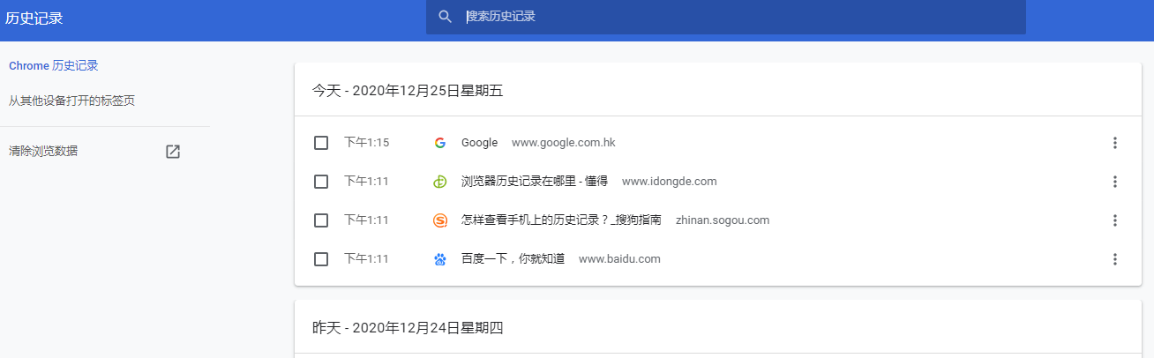Click the 清除浏览数据 link

pyautogui.click(x=43, y=151)
